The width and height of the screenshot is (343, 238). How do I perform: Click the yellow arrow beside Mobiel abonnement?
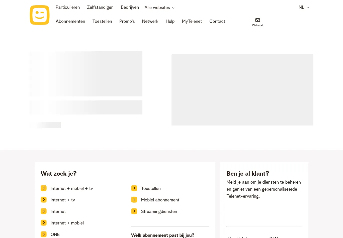click(x=134, y=200)
